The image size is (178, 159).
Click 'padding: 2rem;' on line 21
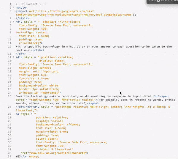(31, 82)
